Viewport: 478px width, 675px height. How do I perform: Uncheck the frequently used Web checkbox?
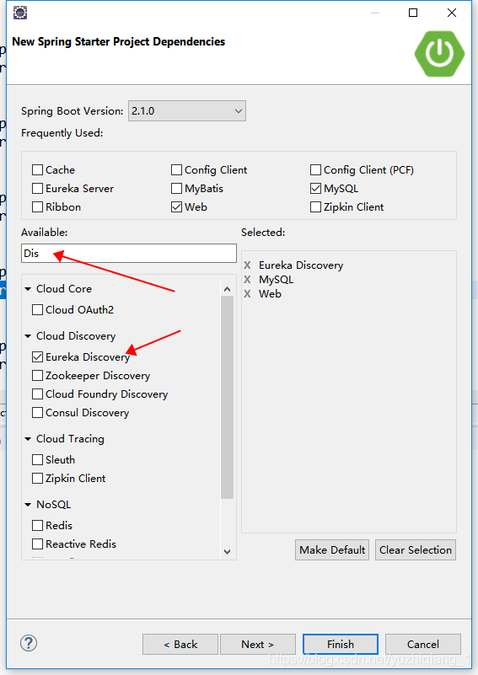pyautogui.click(x=176, y=207)
